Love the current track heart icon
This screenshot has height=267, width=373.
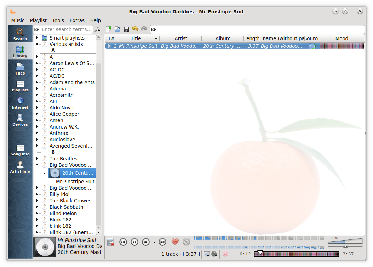point(175,242)
